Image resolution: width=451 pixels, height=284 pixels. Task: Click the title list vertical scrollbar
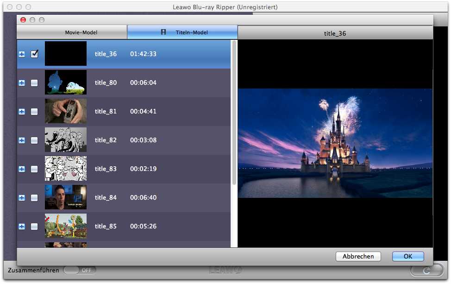click(x=234, y=111)
